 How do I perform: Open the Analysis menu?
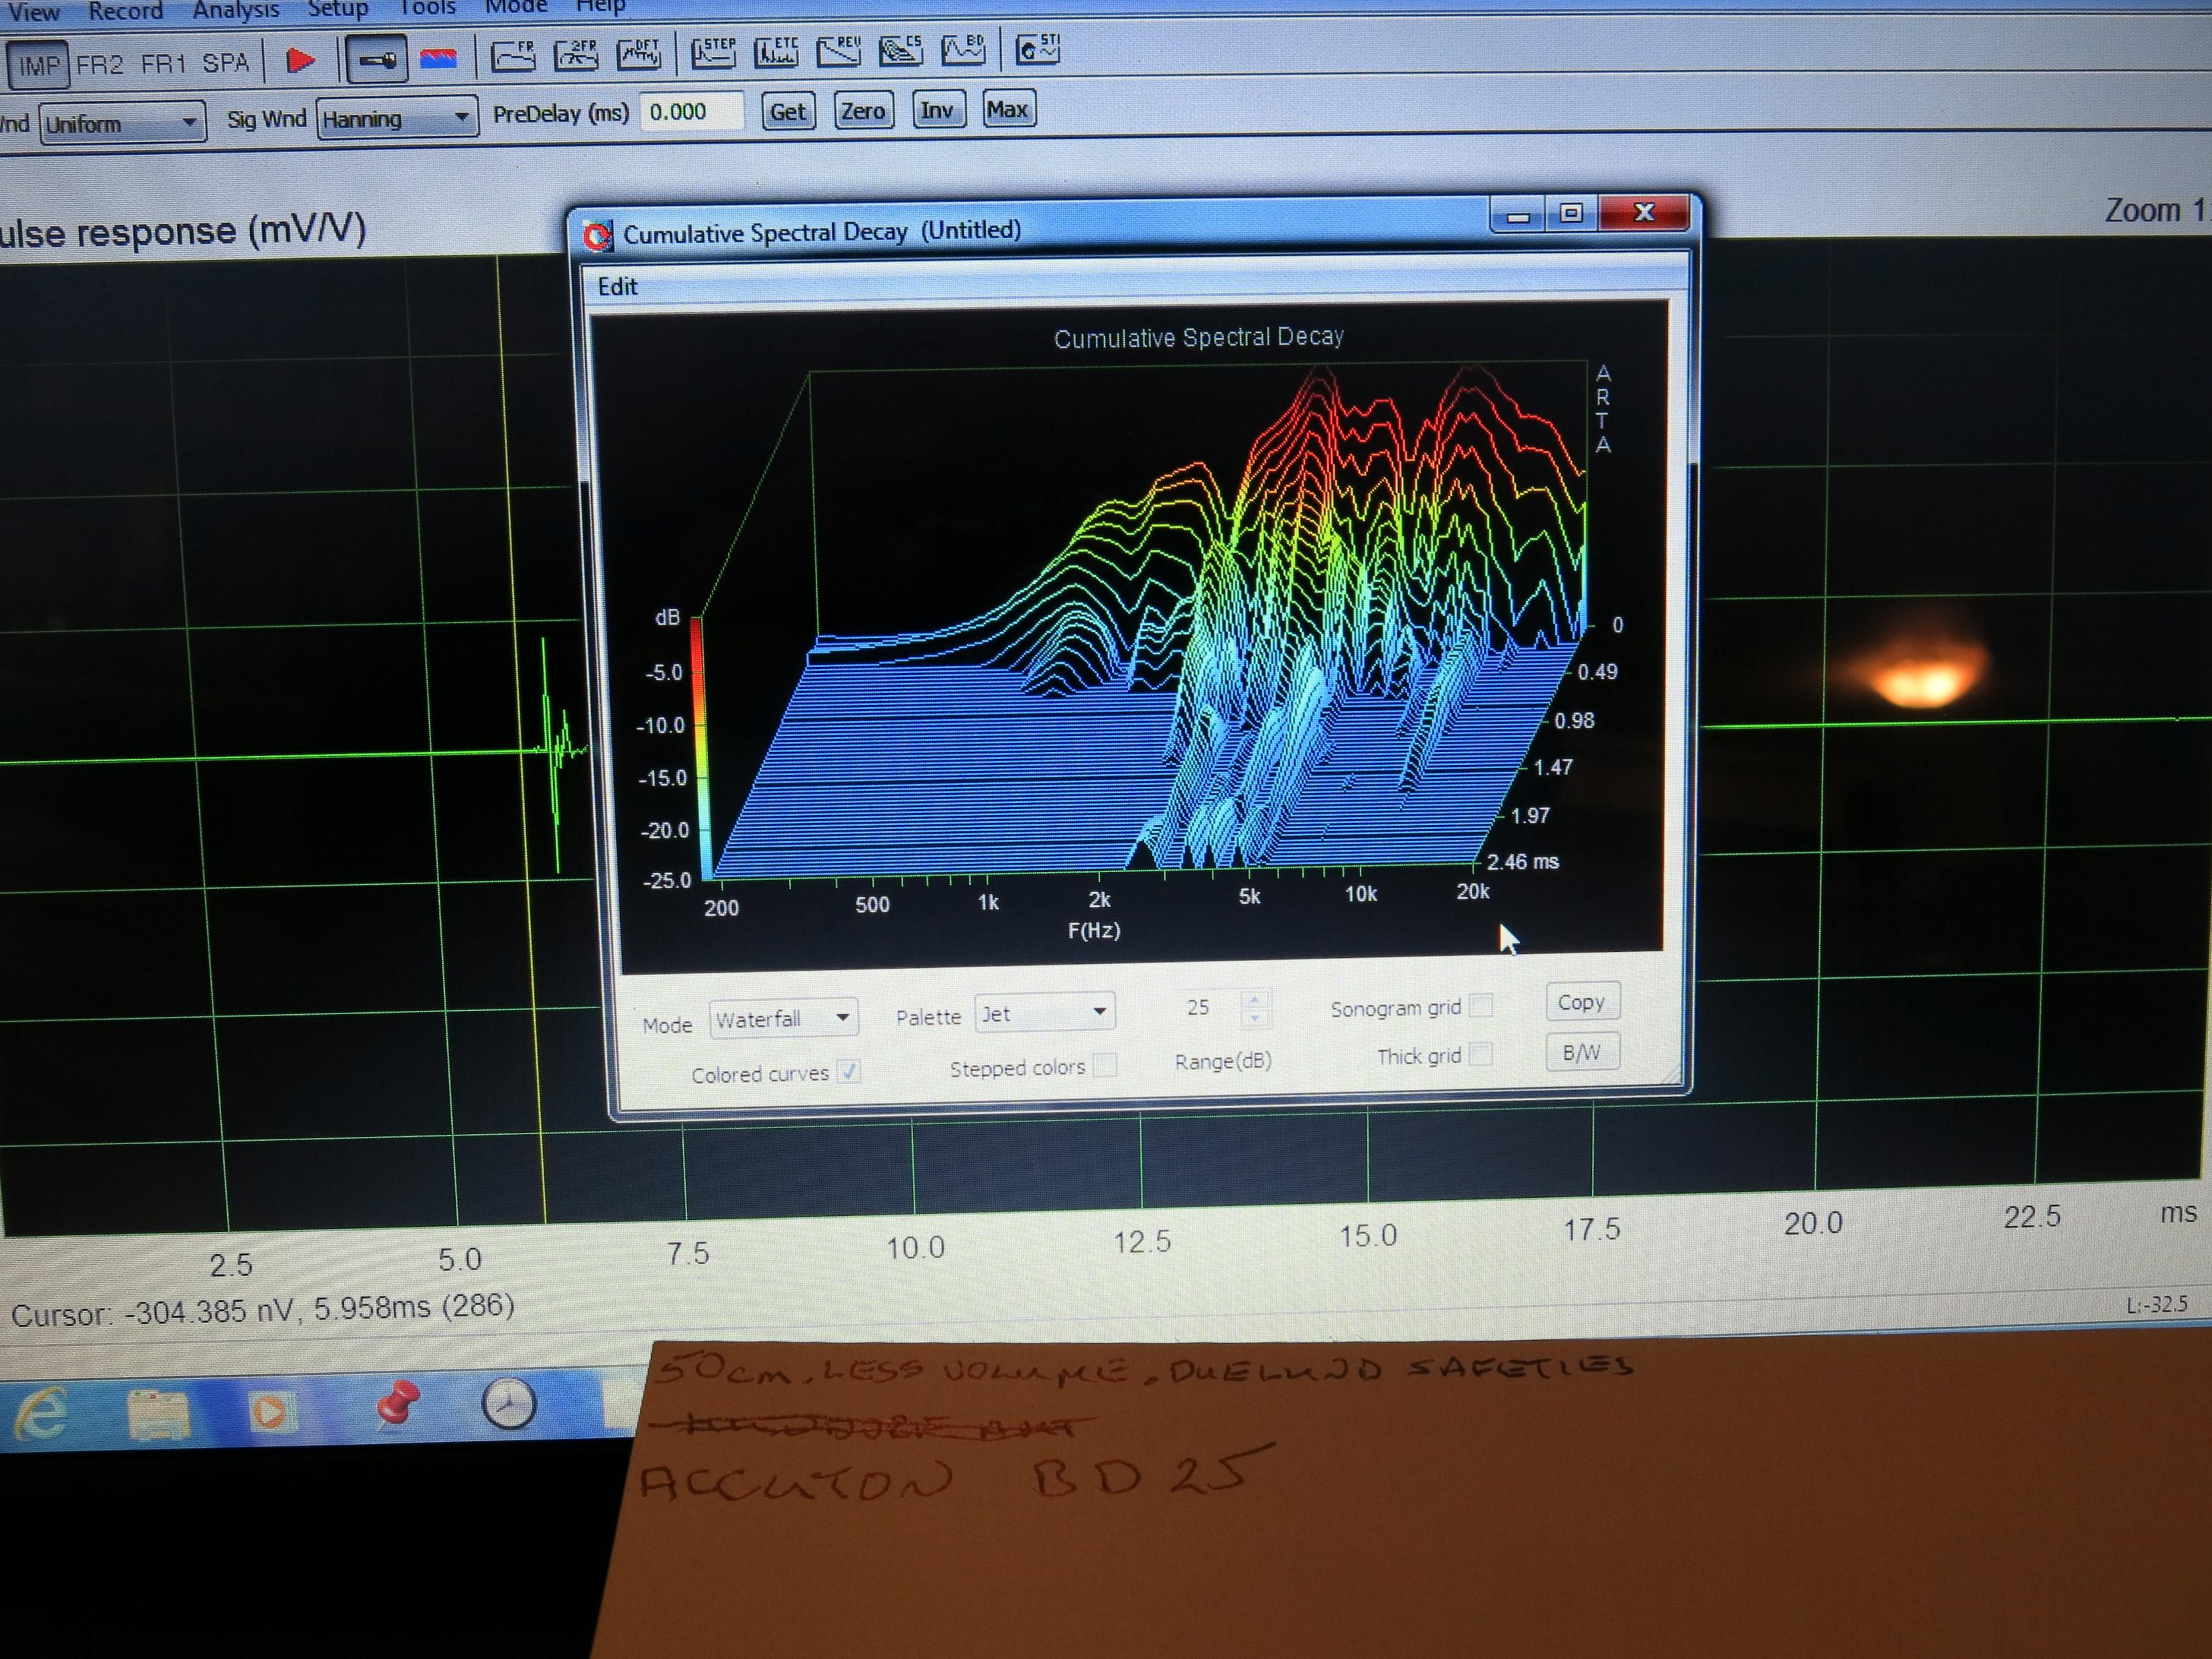click(x=236, y=9)
